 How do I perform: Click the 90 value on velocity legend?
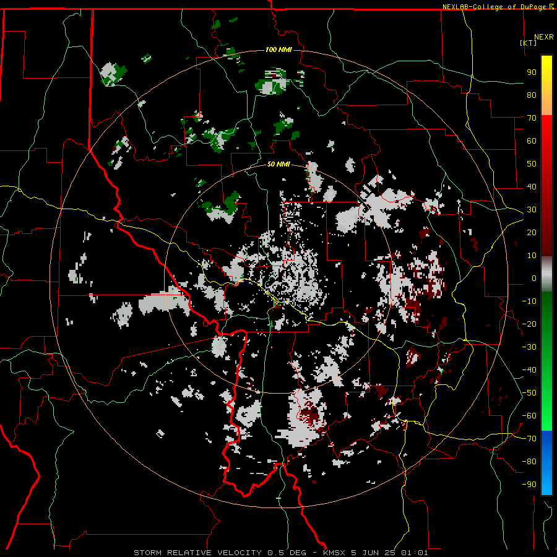pos(532,72)
